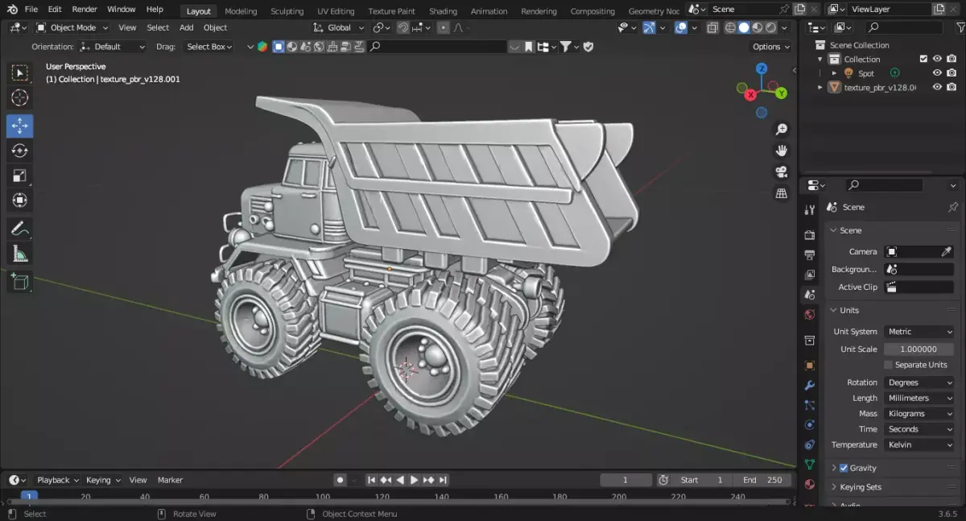Switch to wireframe viewport shading
Viewport: 966px width, 521px height.
pos(730,27)
